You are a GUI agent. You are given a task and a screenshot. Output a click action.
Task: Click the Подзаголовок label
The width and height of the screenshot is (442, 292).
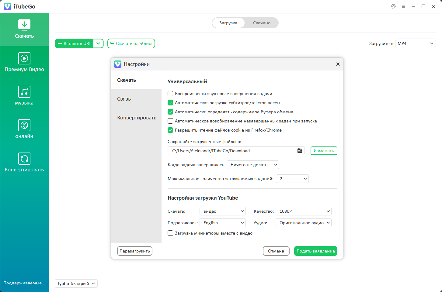coord(183,223)
